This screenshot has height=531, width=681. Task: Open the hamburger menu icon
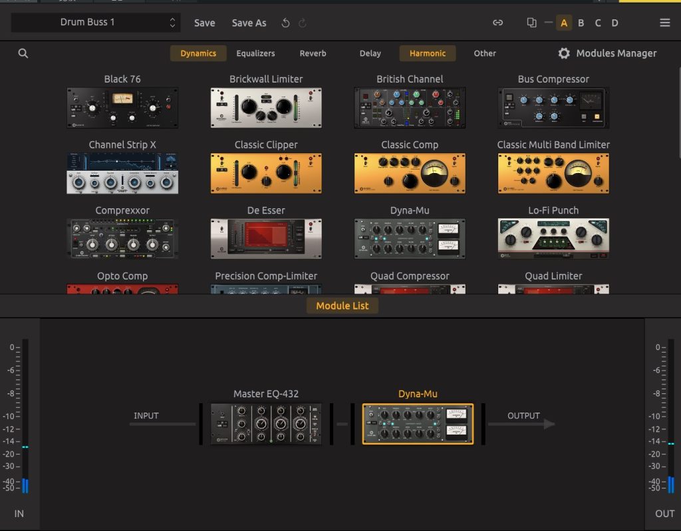(664, 23)
